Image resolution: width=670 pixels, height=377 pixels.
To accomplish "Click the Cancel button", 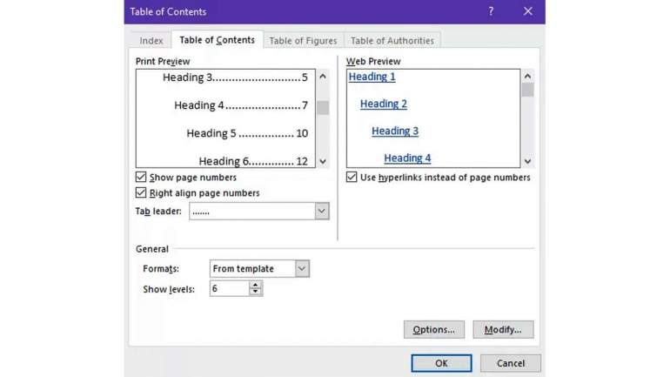I will coord(511,363).
